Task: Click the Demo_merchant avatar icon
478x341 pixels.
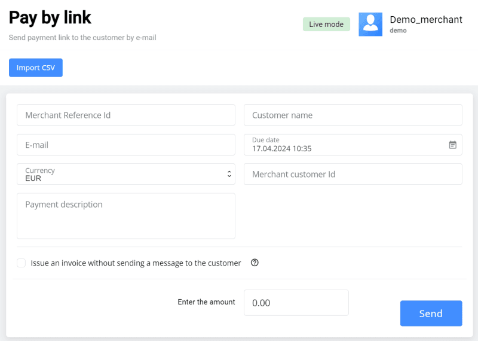Action: click(x=370, y=25)
